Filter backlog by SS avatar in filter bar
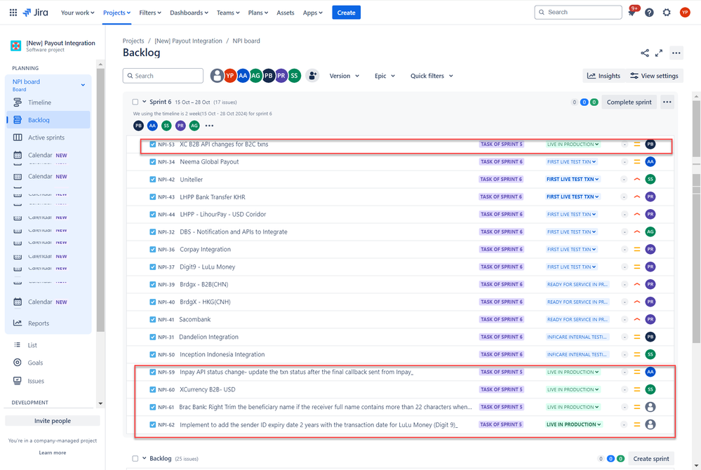Screen dimensions: 701x470 294,76
